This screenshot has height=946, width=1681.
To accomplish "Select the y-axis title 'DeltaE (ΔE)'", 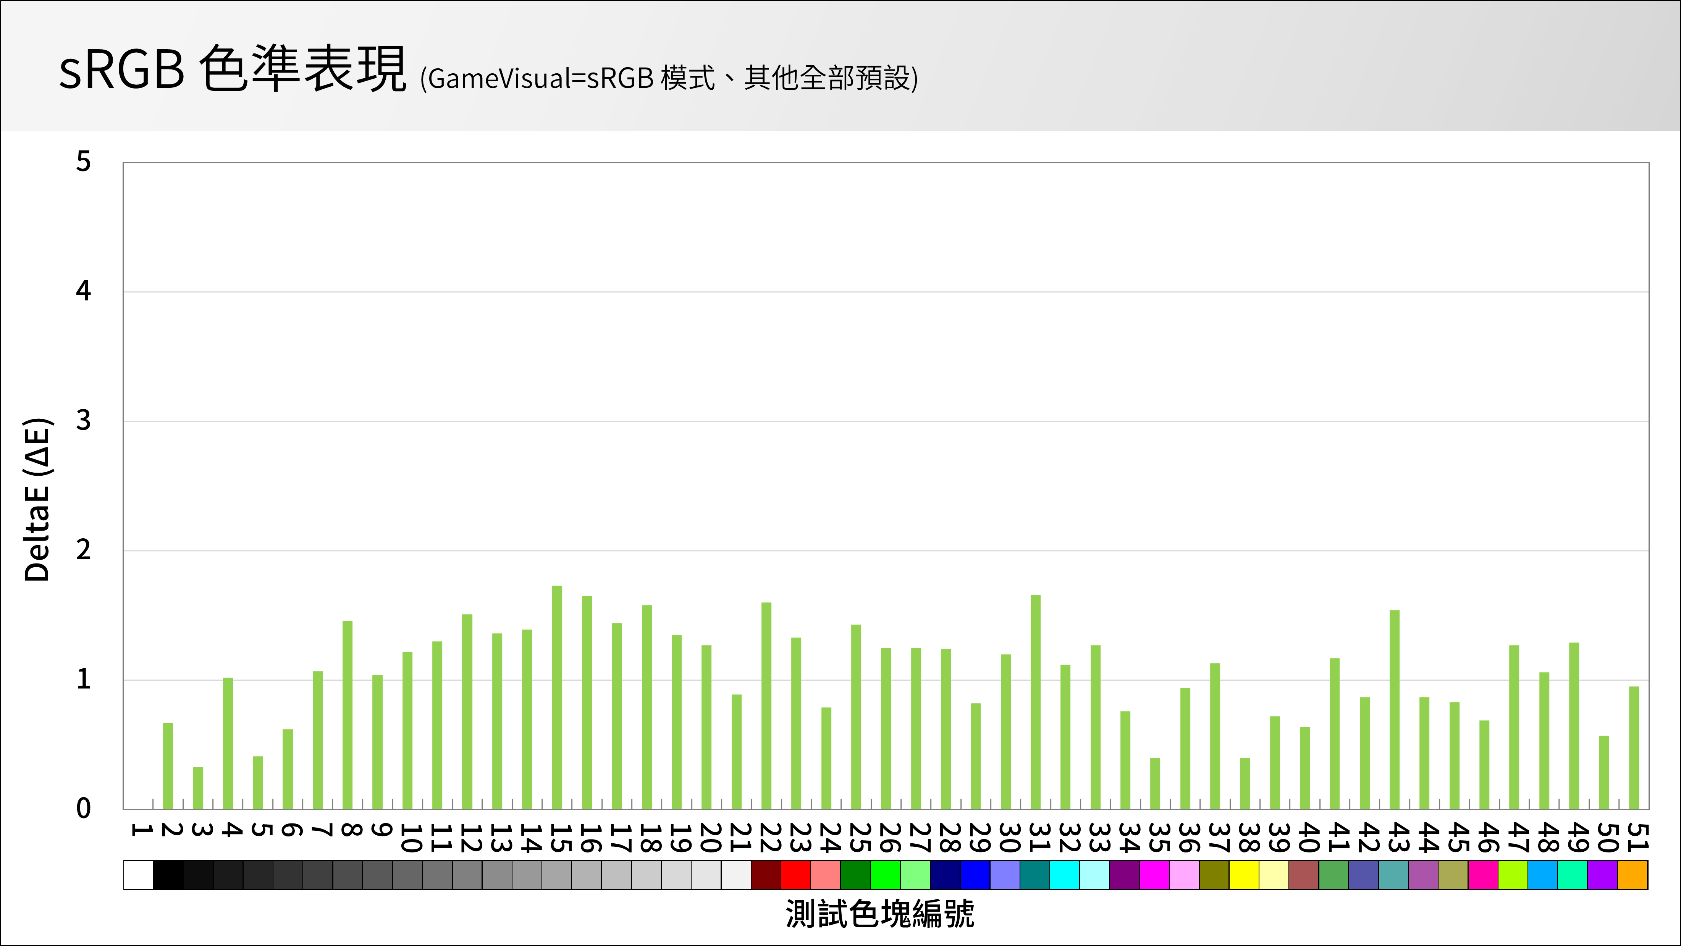I will click(x=37, y=500).
